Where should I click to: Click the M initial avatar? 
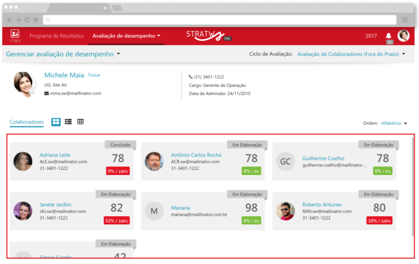click(154, 211)
